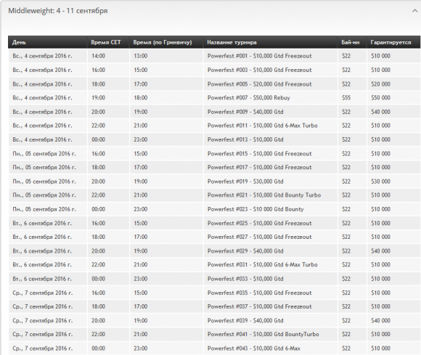Select the Время CET column header
The height and width of the screenshot is (355, 421).
(106, 42)
